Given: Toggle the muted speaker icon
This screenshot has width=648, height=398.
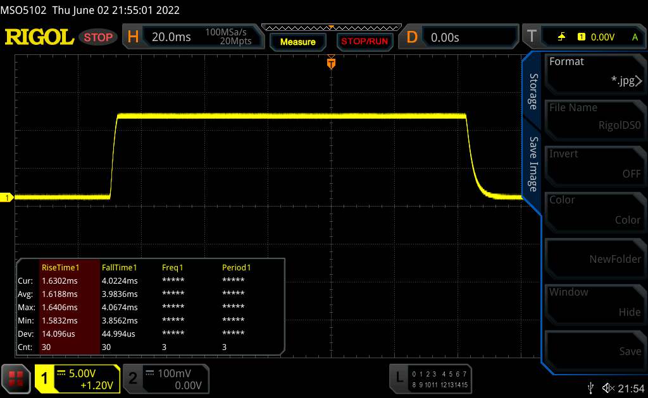Looking at the screenshot, I should (608, 388).
